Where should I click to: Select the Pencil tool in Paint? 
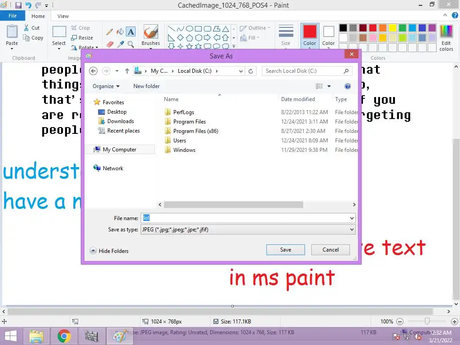(110, 32)
